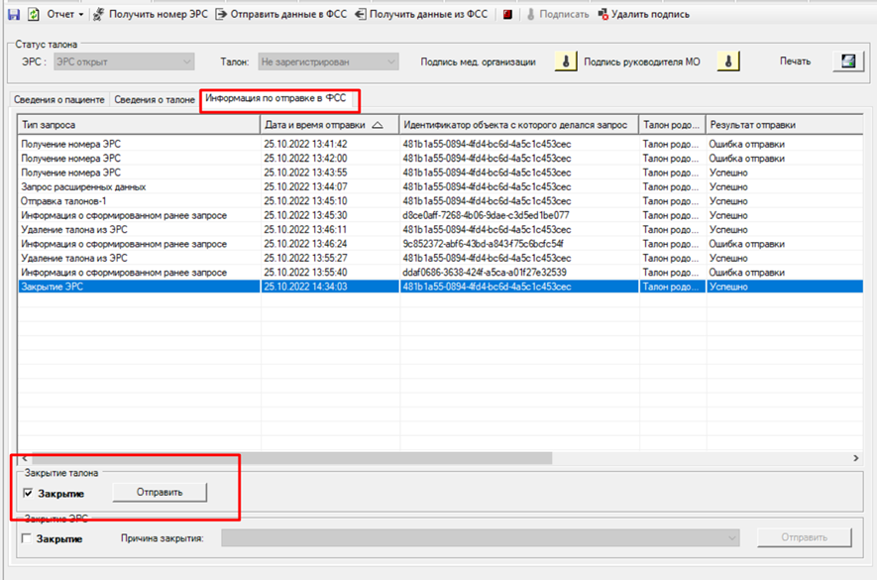Click the Подпись мед. организации signature icon
This screenshot has height=580, width=877.
click(566, 61)
